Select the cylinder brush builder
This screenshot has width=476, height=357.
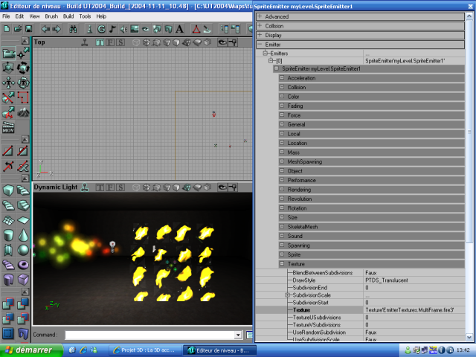coord(8,235)
